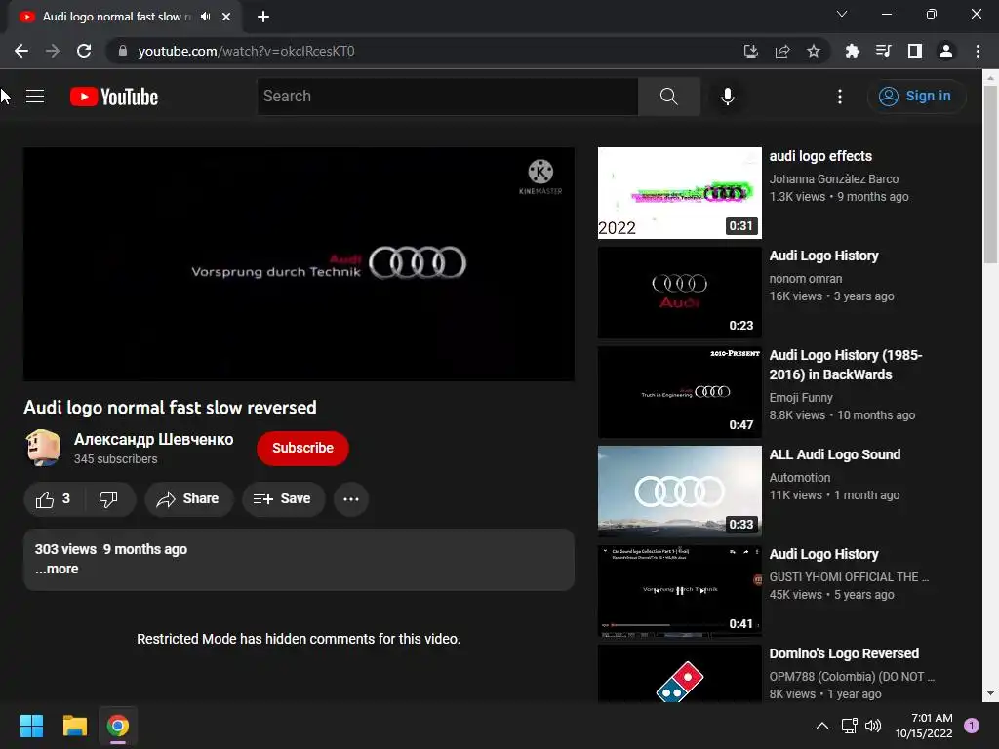Screen dimensions: 999x749
Task: Open notification badge in taskbar
Action: pos(971,726)
